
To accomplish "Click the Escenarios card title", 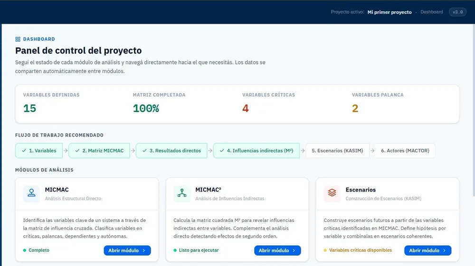I will point(361,190).
